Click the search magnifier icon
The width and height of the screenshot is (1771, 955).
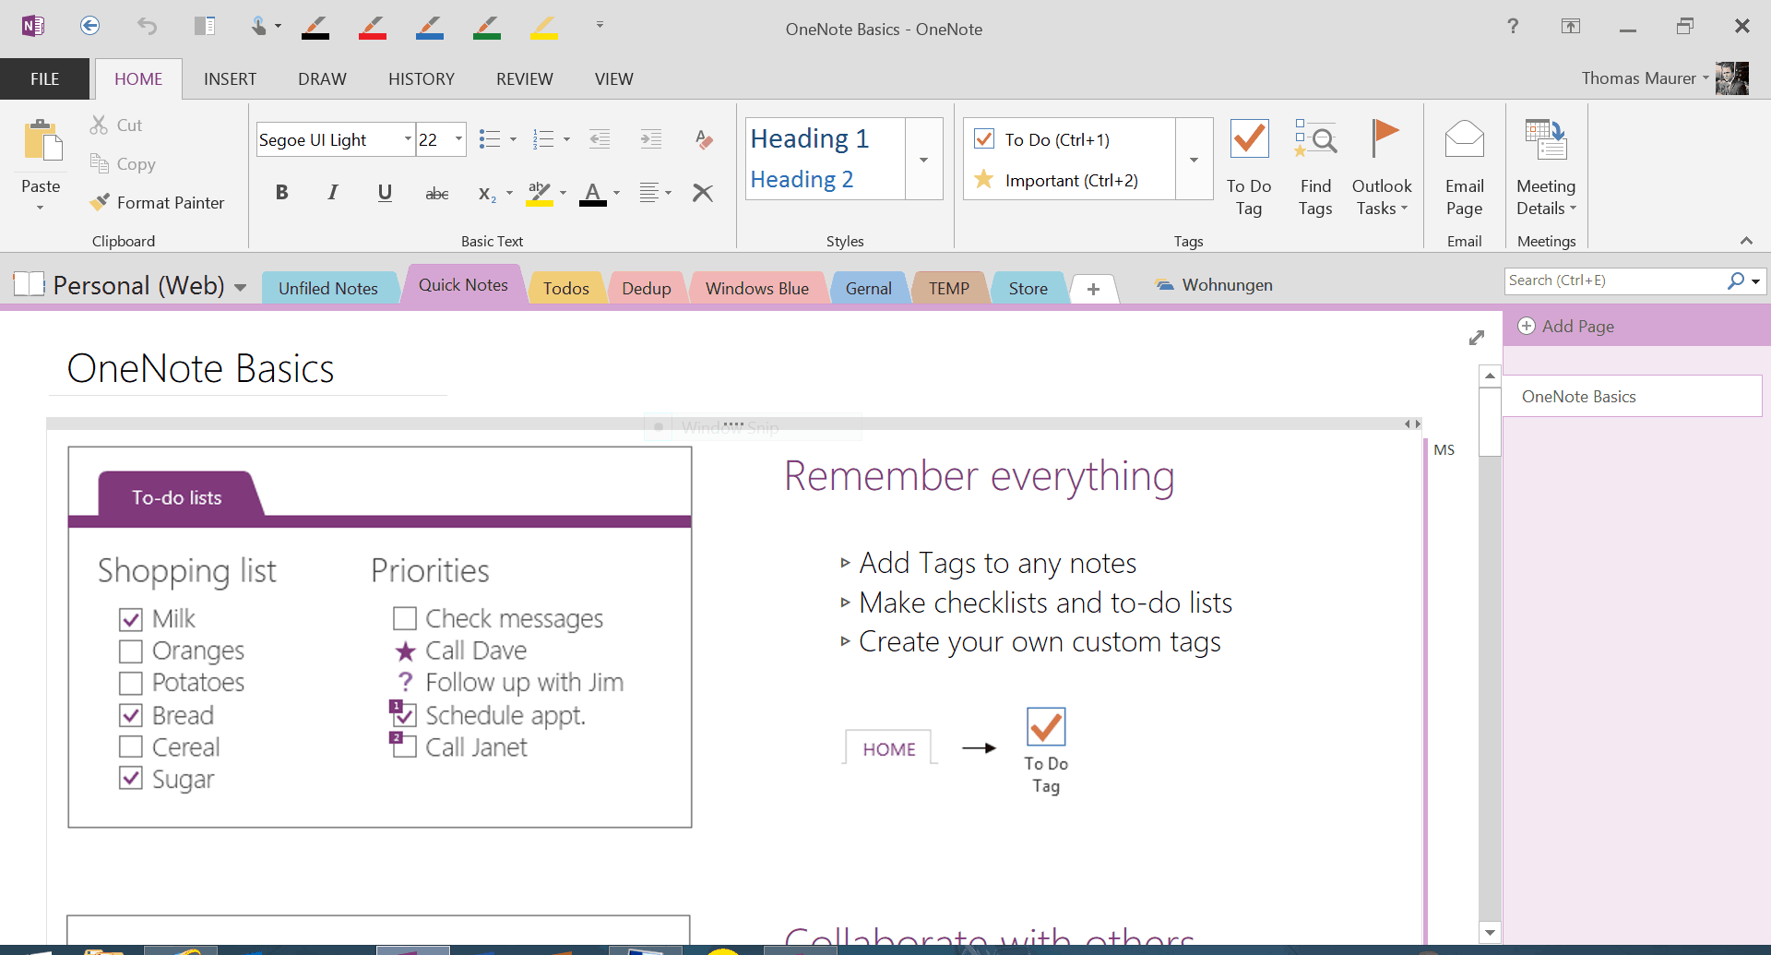[x=1736, y=281]
